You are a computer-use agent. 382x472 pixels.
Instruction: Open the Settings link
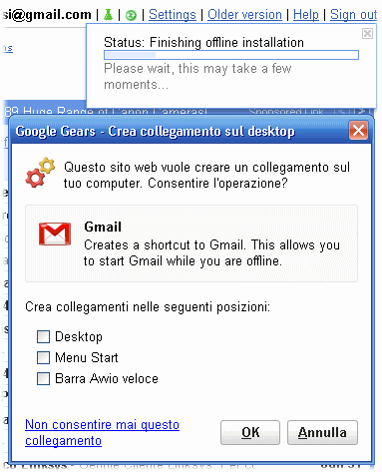(173, 15)
